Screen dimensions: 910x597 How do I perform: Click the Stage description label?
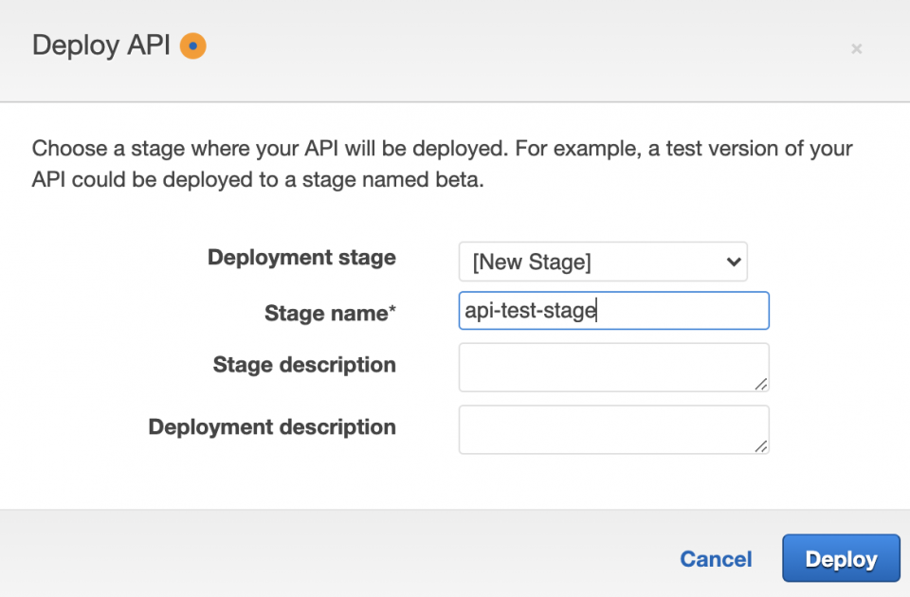coord(303,365)
